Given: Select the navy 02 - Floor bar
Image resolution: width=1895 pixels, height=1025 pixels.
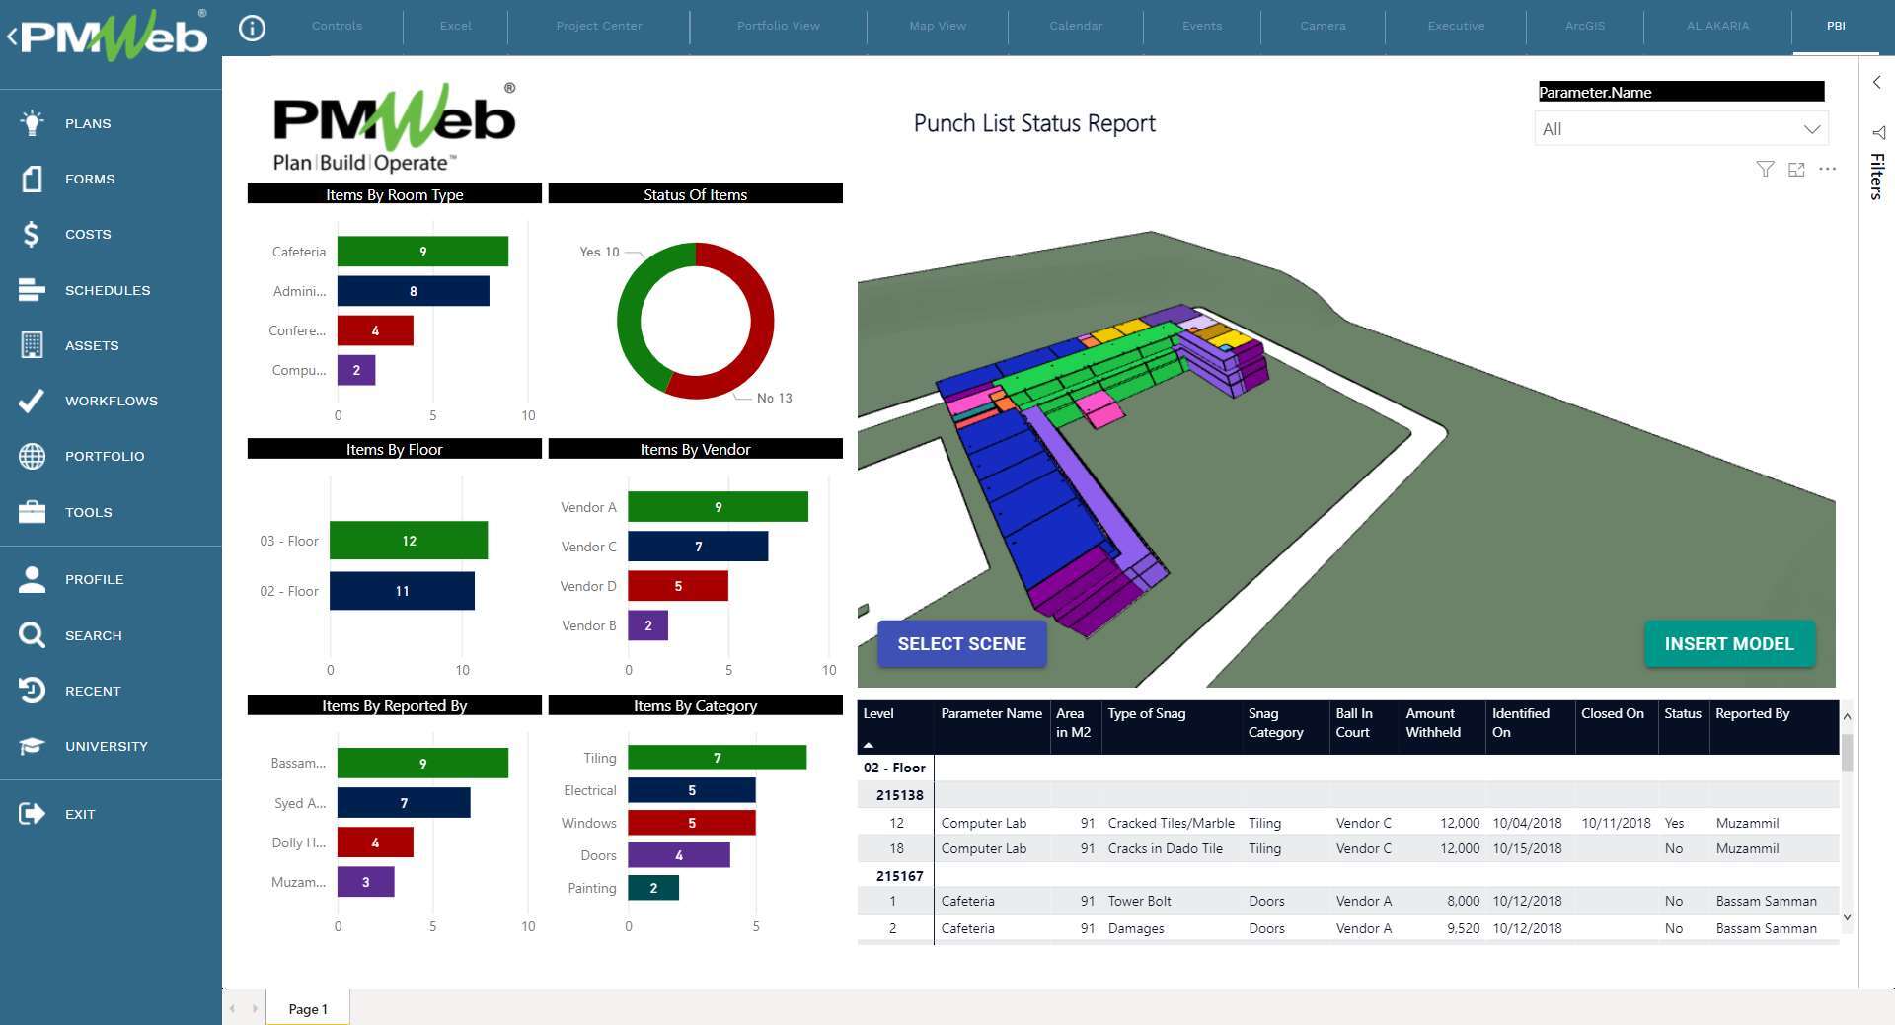Looking at the screenshot, I should coord(402,591).
